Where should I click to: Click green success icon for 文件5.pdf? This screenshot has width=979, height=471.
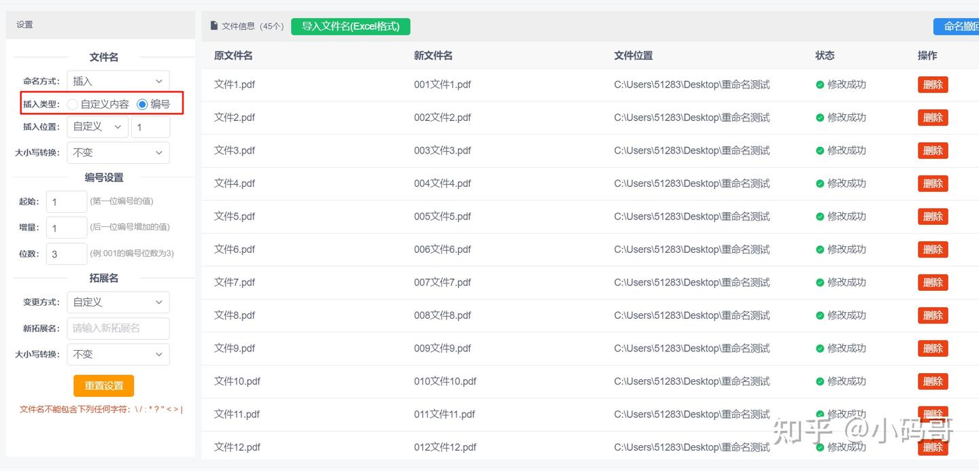tap(820, 217)
